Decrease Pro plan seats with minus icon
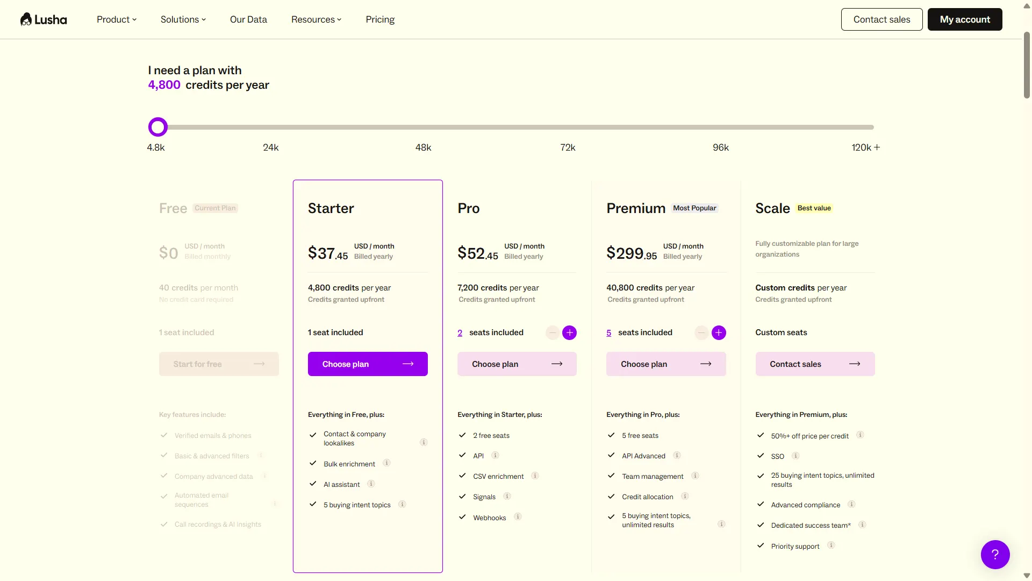 click(x=552, y=333)
